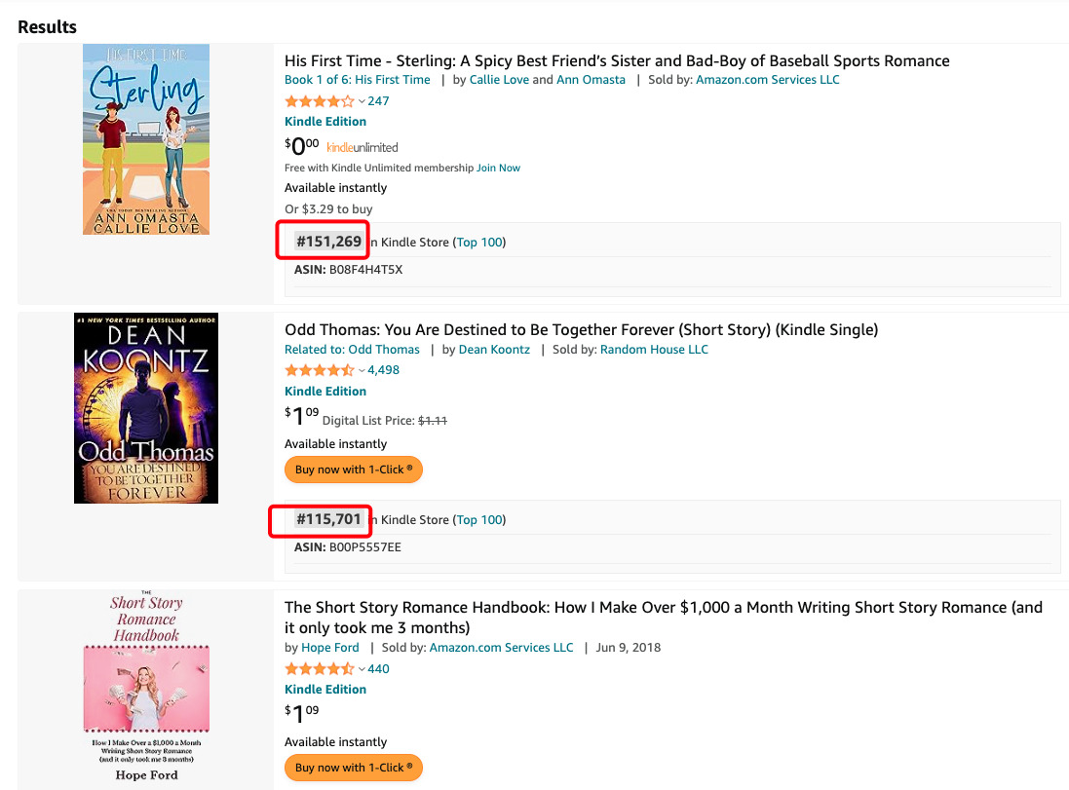Image resolution: width=1069 pixels, height=790 pixels.
Task: Expand ratings chevron beside 440 reviews
Action: [362, 669]
